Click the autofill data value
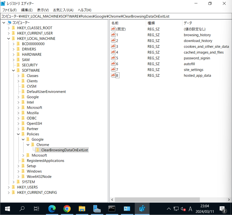Image resolution: width=232 pixels, height=215 pixels. tap(189, 64)
